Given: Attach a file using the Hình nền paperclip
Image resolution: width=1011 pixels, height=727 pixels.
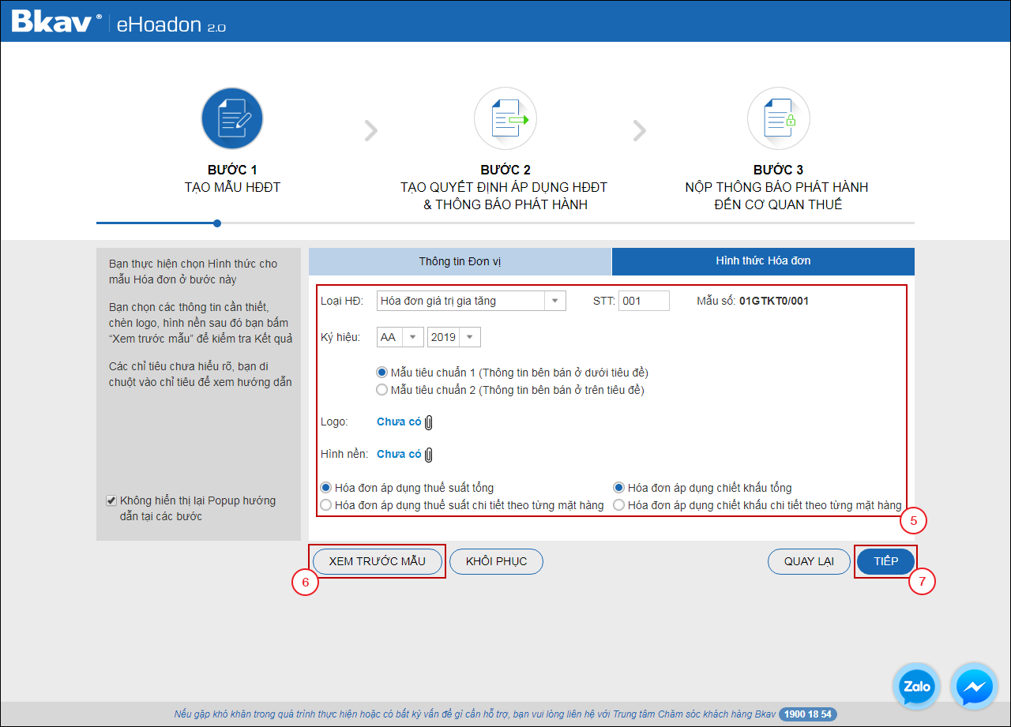Looking at the screenshot, I should point(429,455).
